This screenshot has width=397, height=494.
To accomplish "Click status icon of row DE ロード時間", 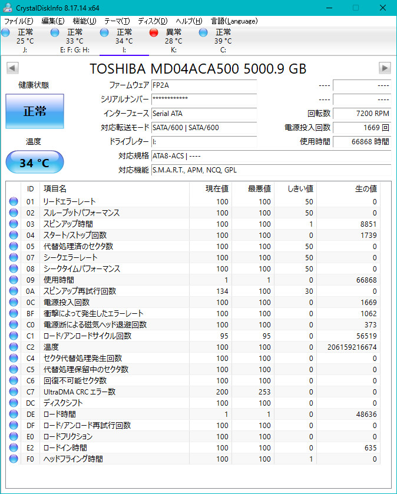I will click(14, 414).
